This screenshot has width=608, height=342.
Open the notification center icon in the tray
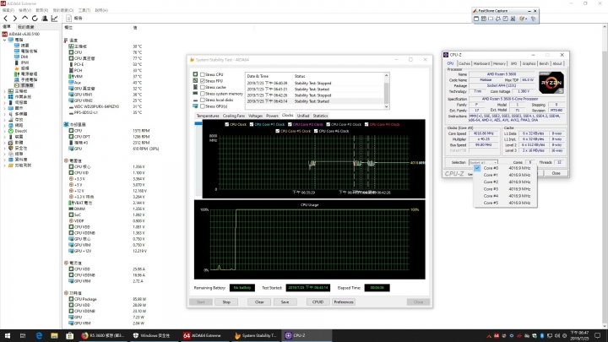click(x=598, y=335)
